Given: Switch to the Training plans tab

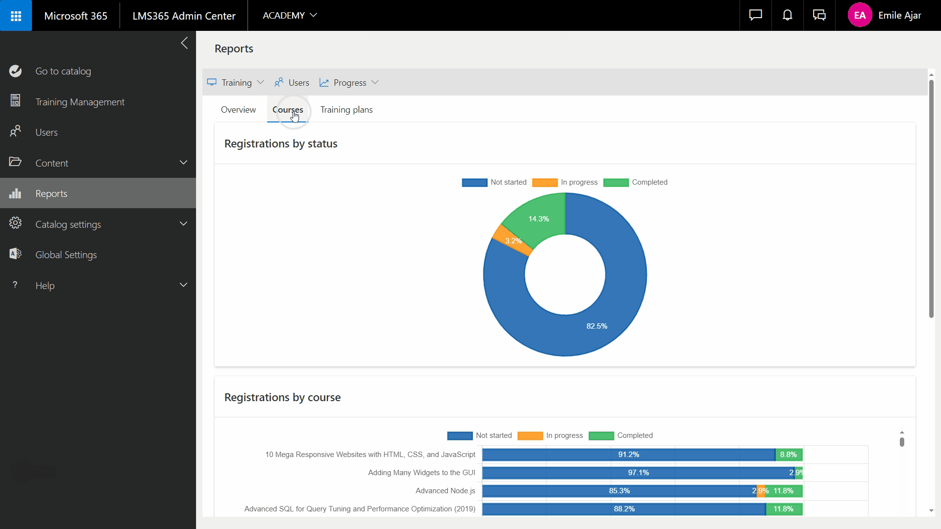Looking at the screenshot, I should click(x=346, y=110).
